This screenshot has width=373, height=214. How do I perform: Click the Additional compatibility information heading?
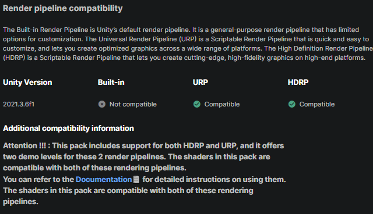pos(69,129)
